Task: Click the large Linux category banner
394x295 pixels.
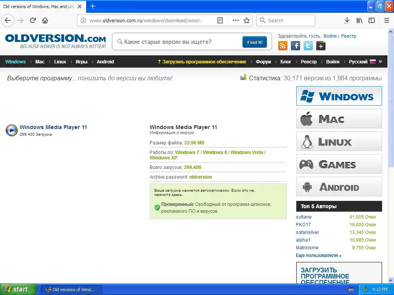Action: [x=339, y=141]
